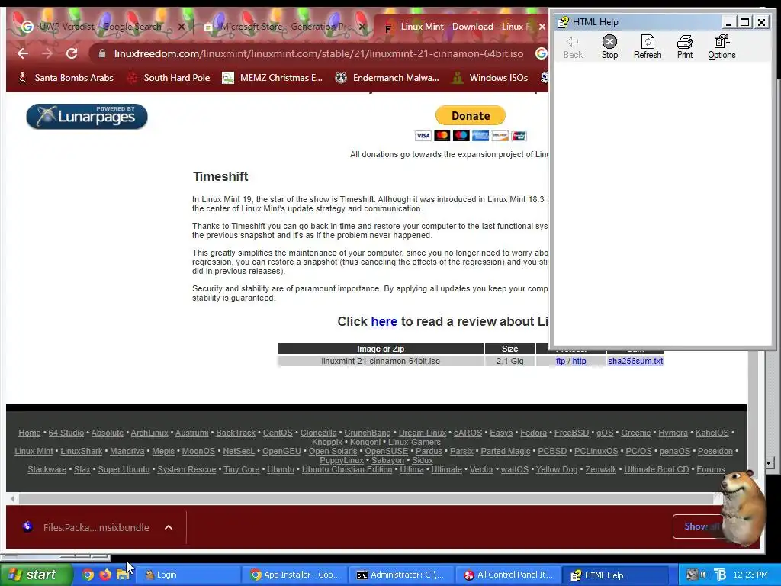781x586 pixels.
Task: Click the http download link
Action: click(580, 361)
